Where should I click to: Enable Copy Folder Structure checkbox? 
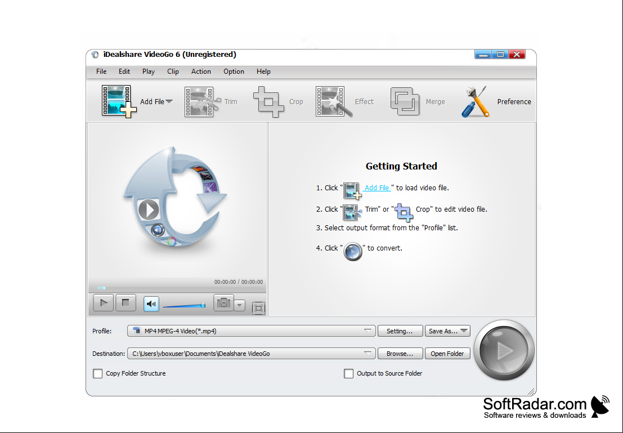[x=98, y=373]
